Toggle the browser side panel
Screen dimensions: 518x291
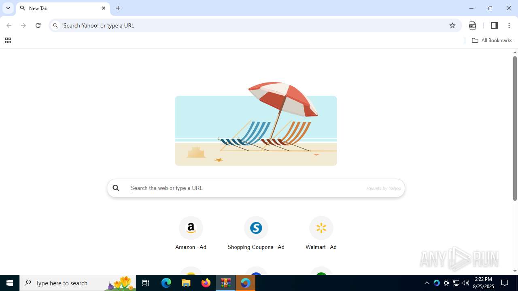[494, 25]
